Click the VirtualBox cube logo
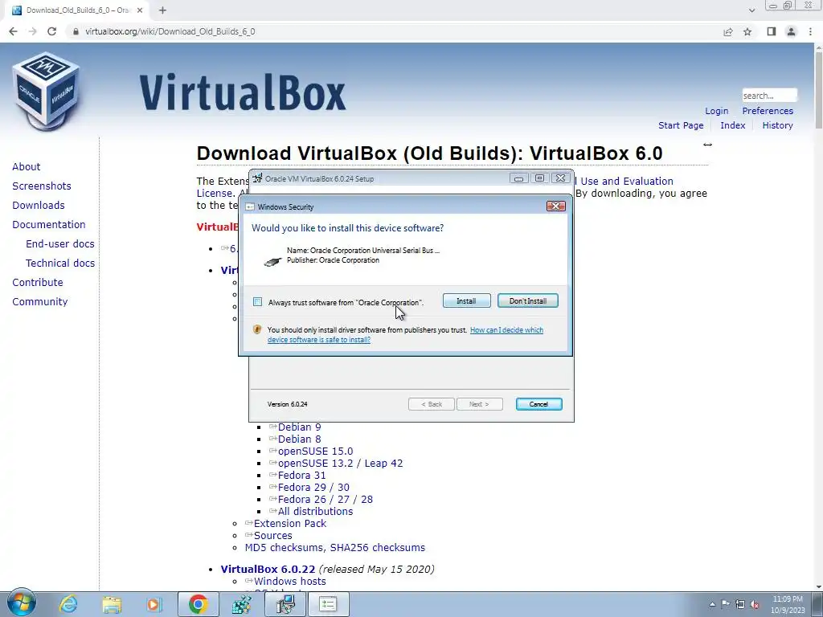The height and width of the screenshot is (617, 823). click(x=46, y=92)
